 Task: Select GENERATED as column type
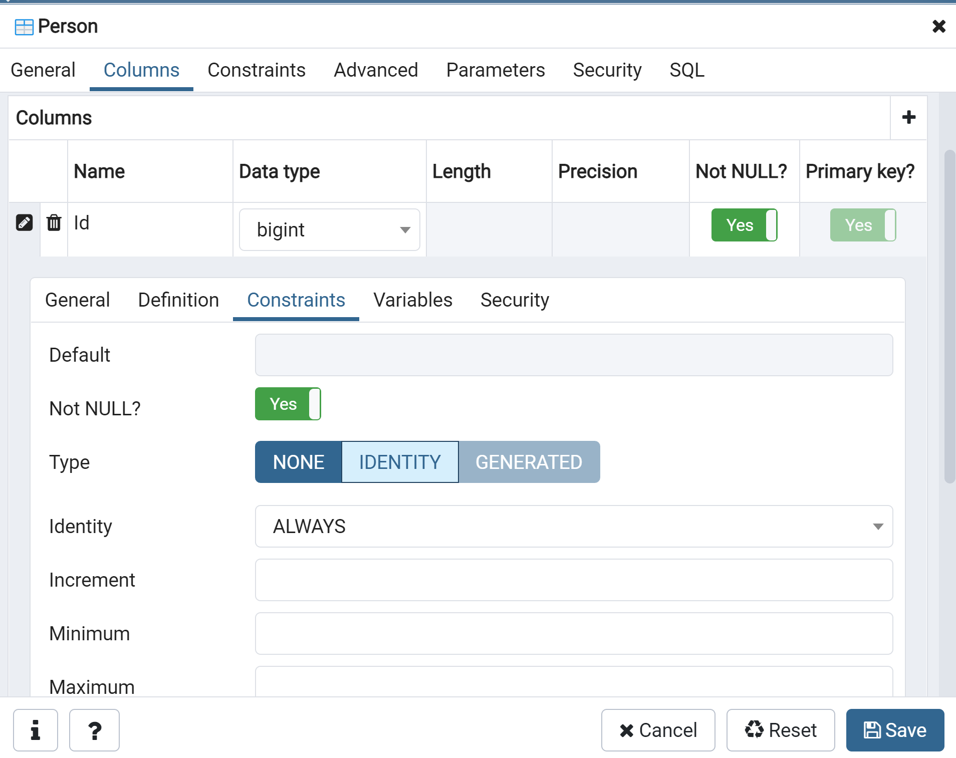click(x=529, y=461)
